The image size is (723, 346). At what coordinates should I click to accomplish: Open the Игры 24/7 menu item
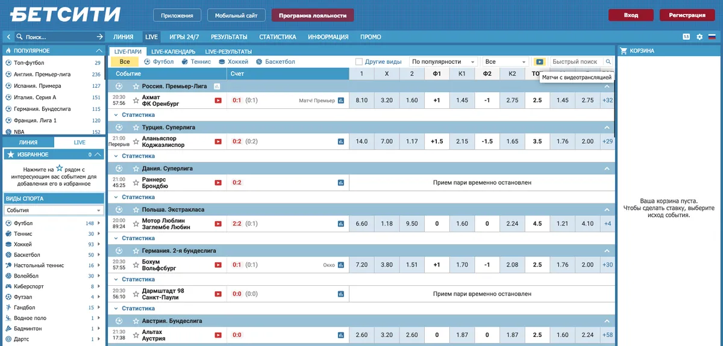[x=184, y=37]
